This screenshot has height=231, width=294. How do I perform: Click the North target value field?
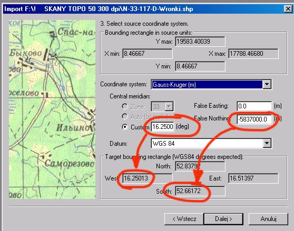coord(200,166)
